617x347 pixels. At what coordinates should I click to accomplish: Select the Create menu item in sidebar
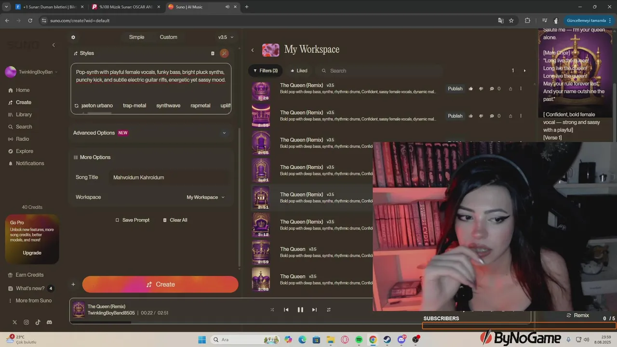tap(20, 102)
